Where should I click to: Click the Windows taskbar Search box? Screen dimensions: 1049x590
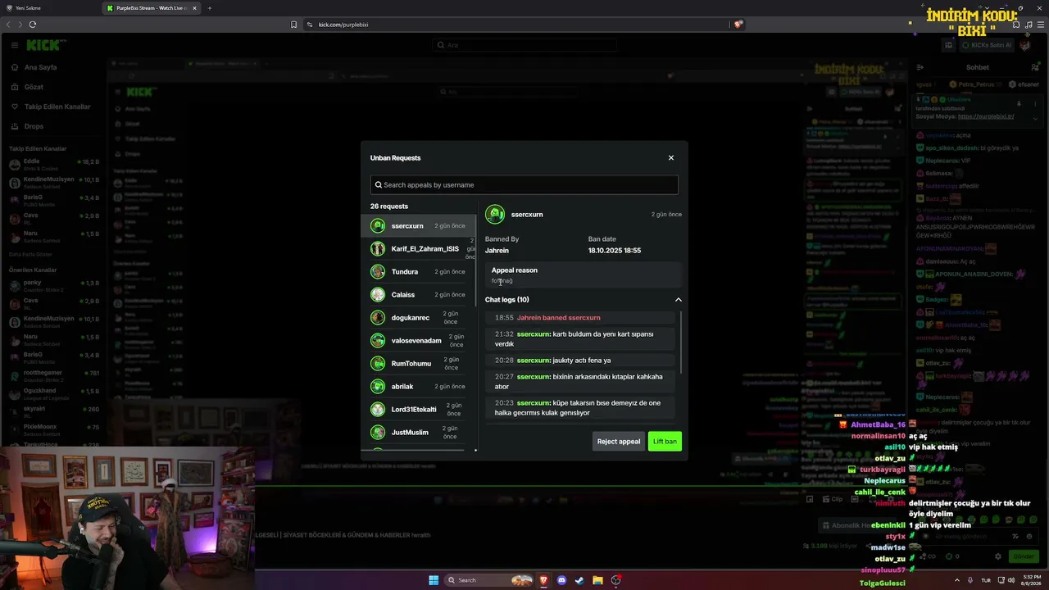(490, 580)
